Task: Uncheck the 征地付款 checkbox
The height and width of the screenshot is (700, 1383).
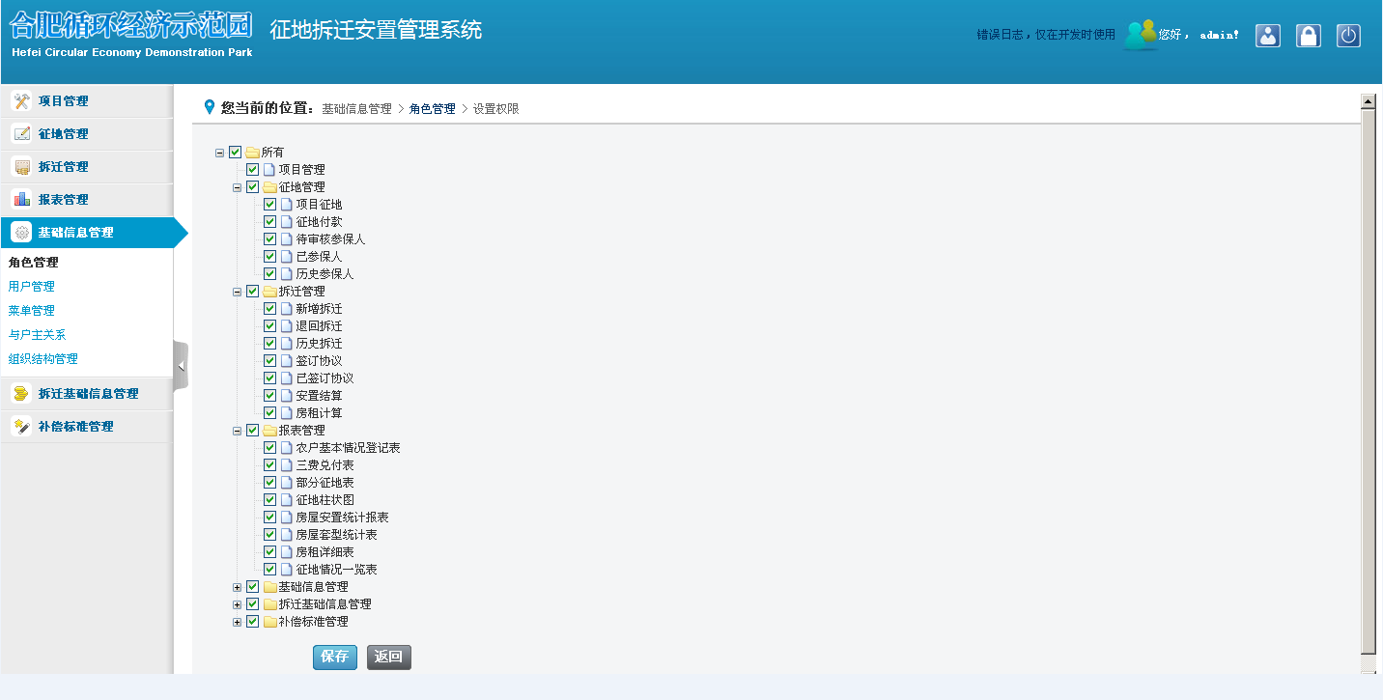Action: coord(270,222)
